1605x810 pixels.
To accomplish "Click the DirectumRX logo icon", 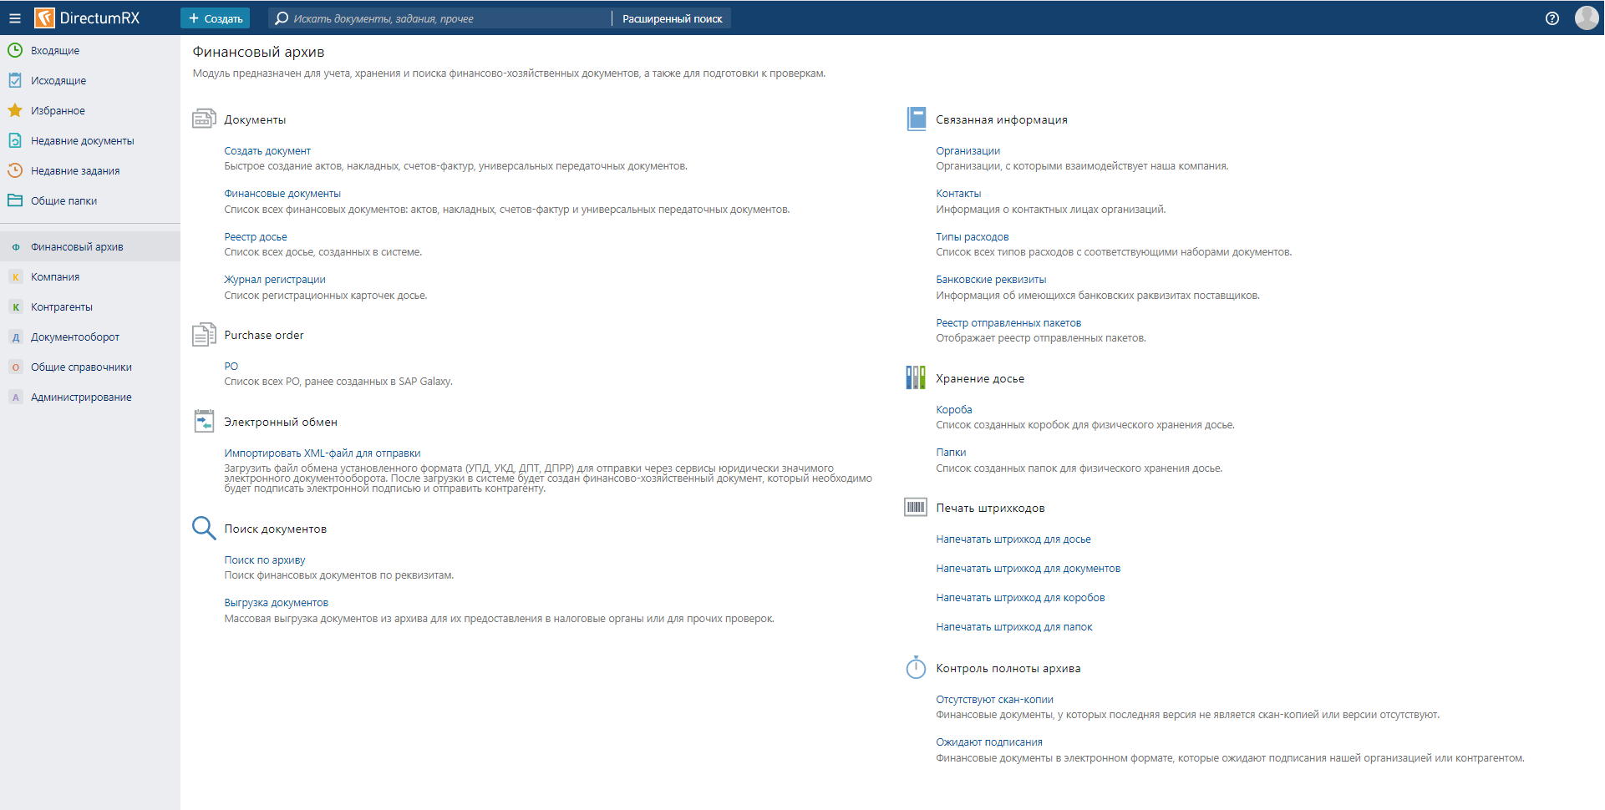I will coord(44,18).
